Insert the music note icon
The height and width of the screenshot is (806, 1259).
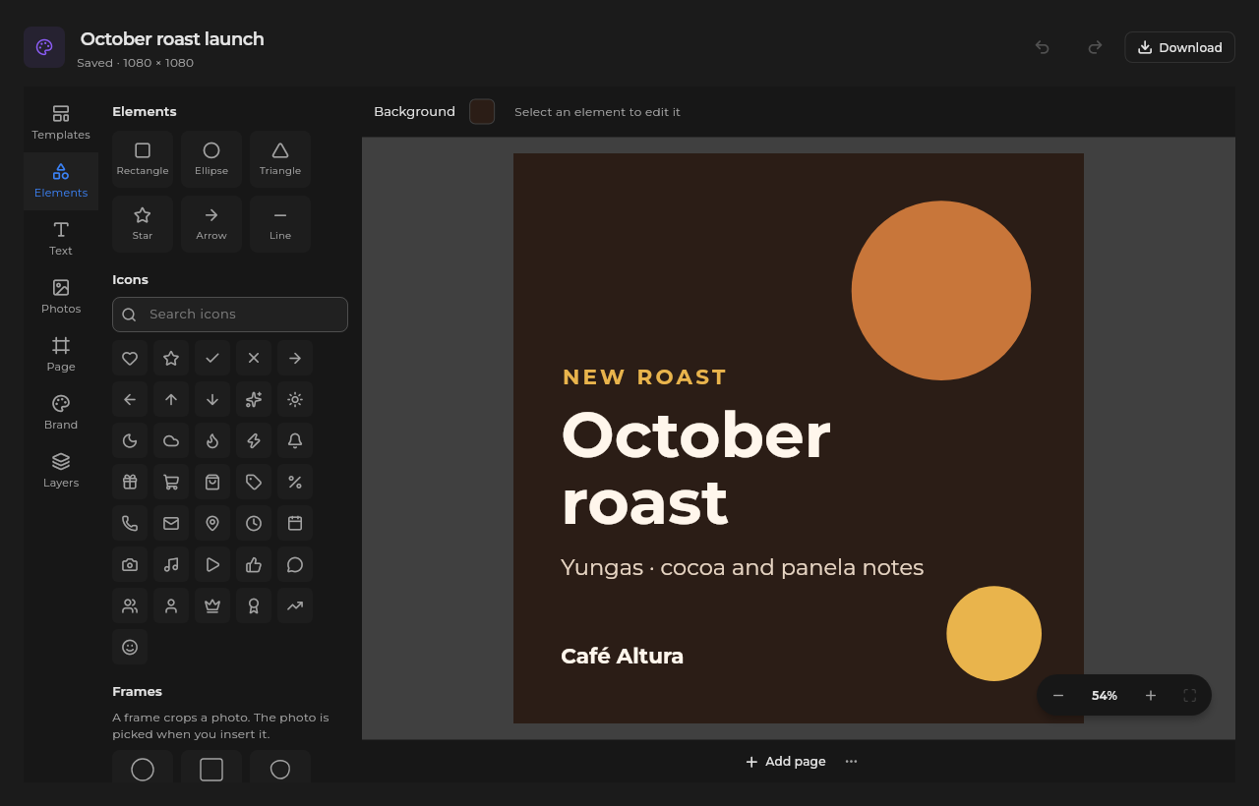(x=171, y=564)
